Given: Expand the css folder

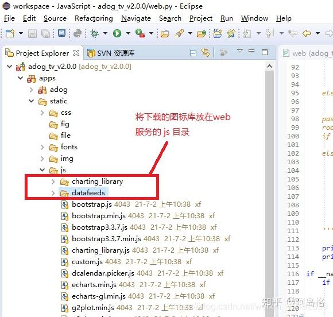Looking at the screenshot, I should 42,113.
